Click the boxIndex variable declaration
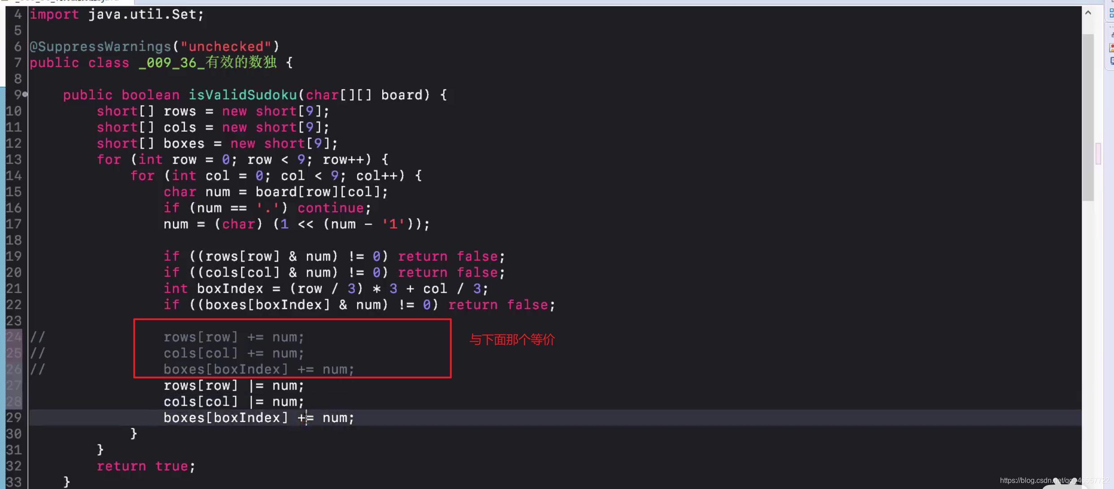This screenshot has height=489, width=1114. click(x=230, y=289)
